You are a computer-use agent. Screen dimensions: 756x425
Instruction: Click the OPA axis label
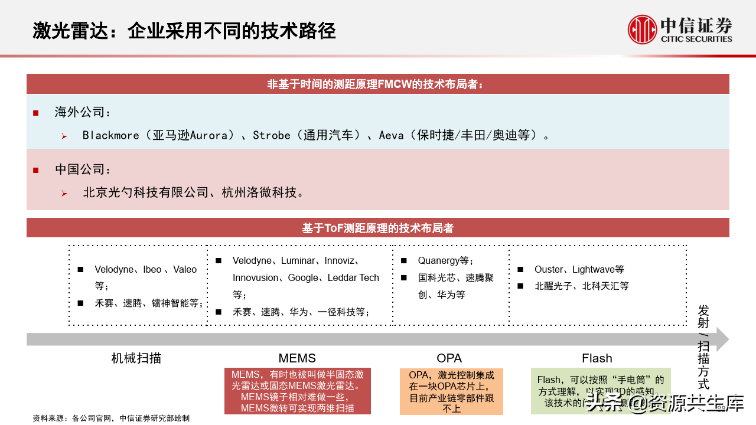[x=449, y=358]
